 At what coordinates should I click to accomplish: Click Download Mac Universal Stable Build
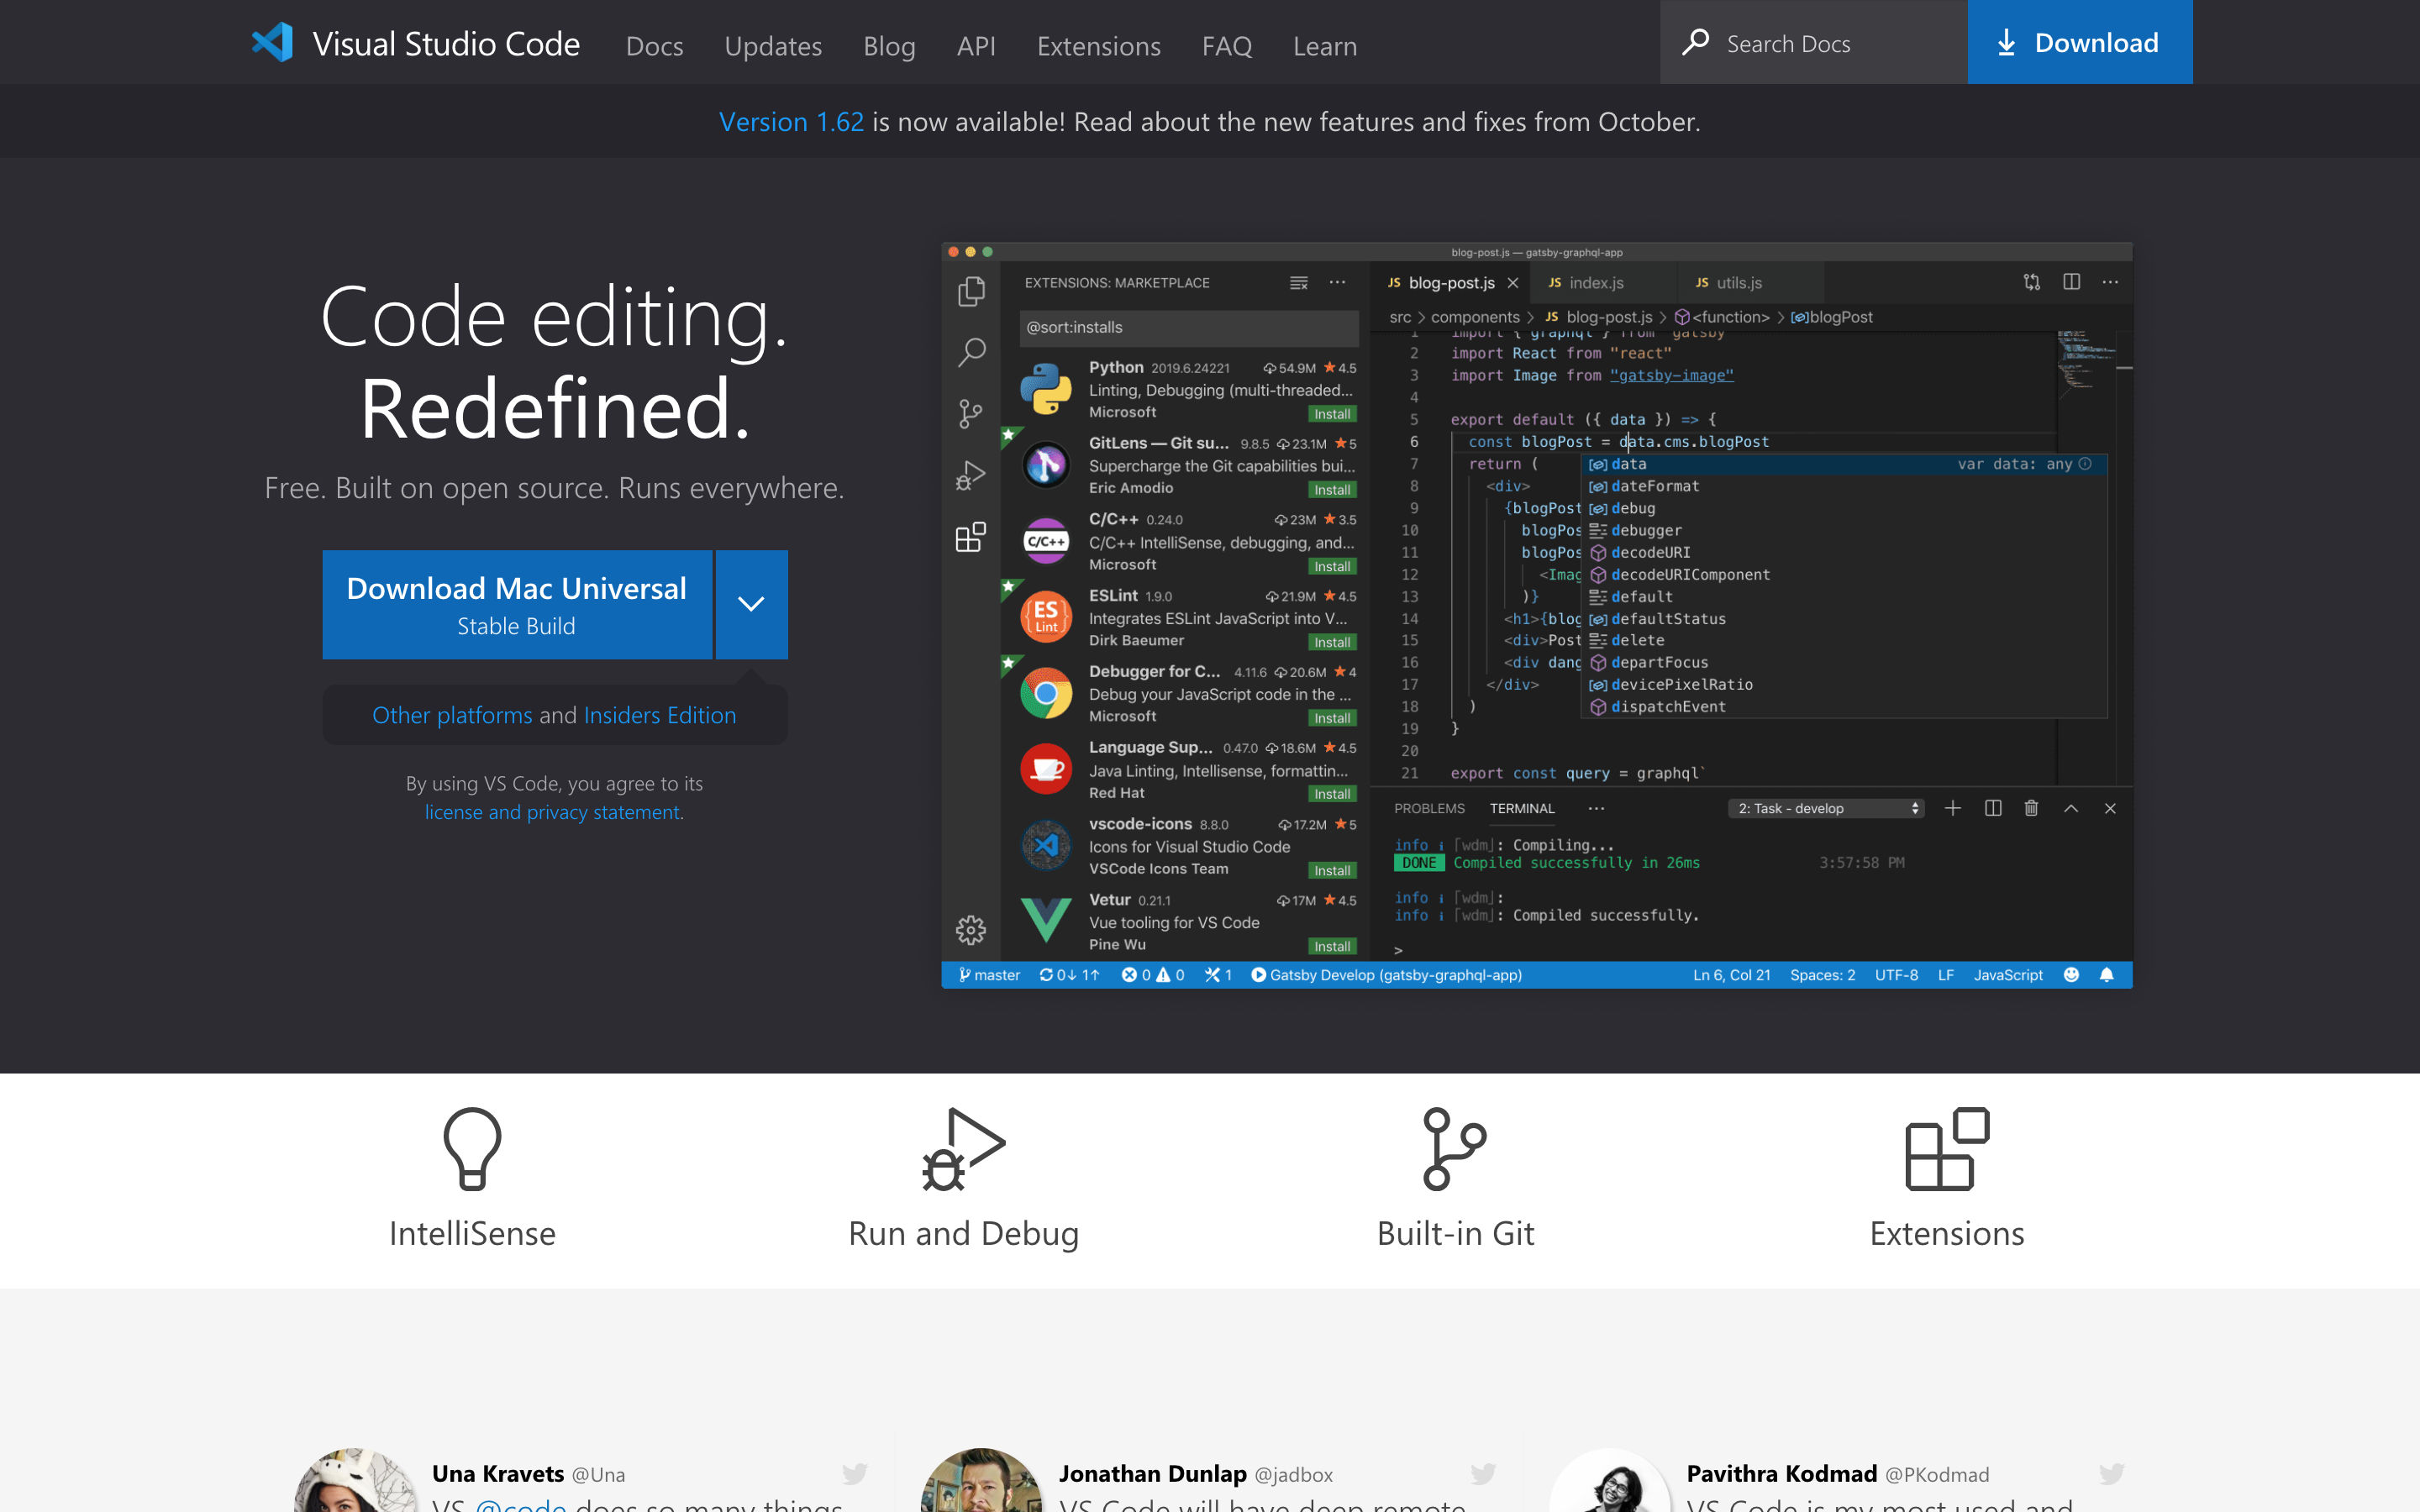click(517, 604)
